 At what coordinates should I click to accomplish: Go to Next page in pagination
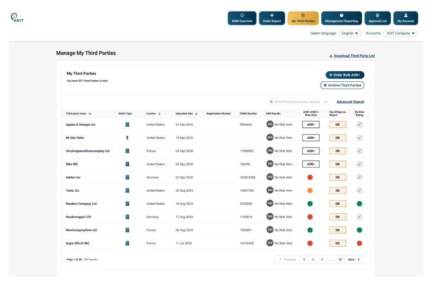pos(354,259)
